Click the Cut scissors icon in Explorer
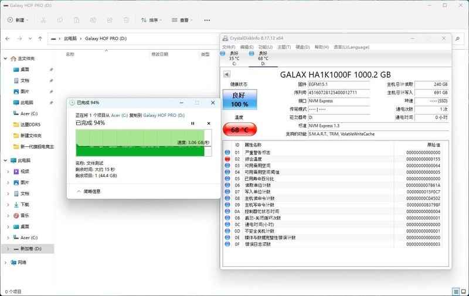Image resolution: width=469 pixels, height=296 pixels. pyautogui.click(x=43, y=20)
